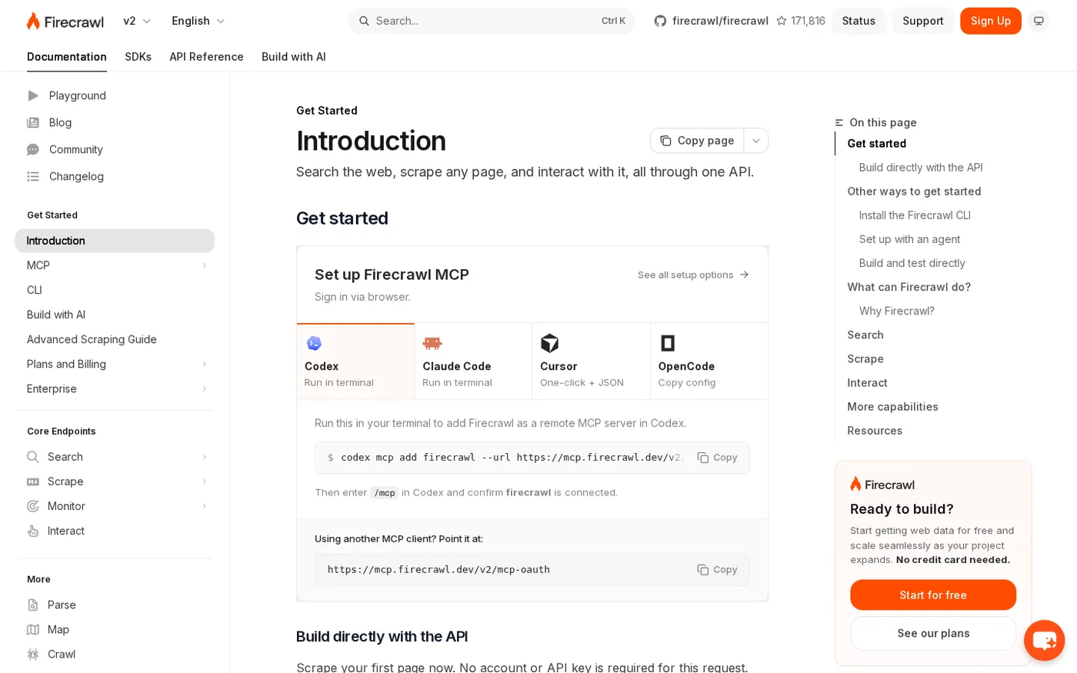
Task: Open the v2 version dropdown
Action: click(x=138, y=21)
